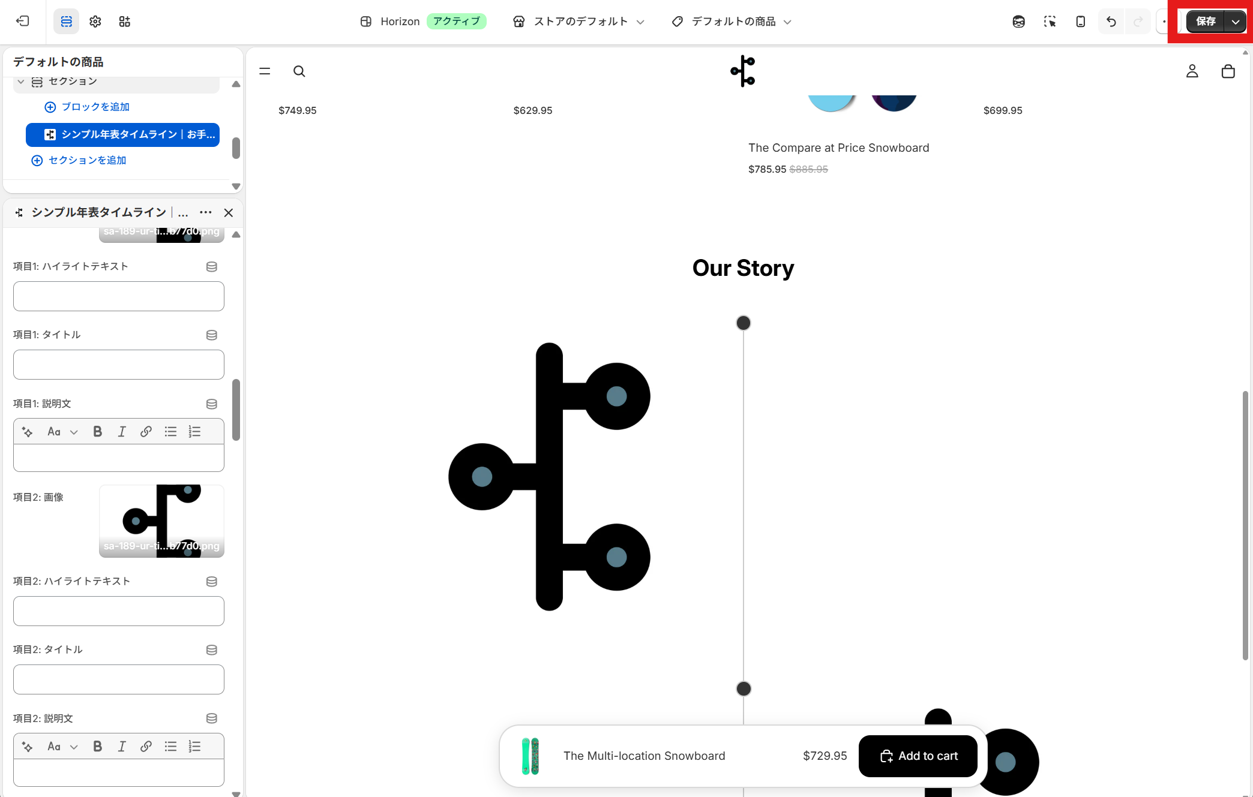Toggle italic in 項目1 説明文 editor
Screen dimensions: 1253x797
(122, 432)
